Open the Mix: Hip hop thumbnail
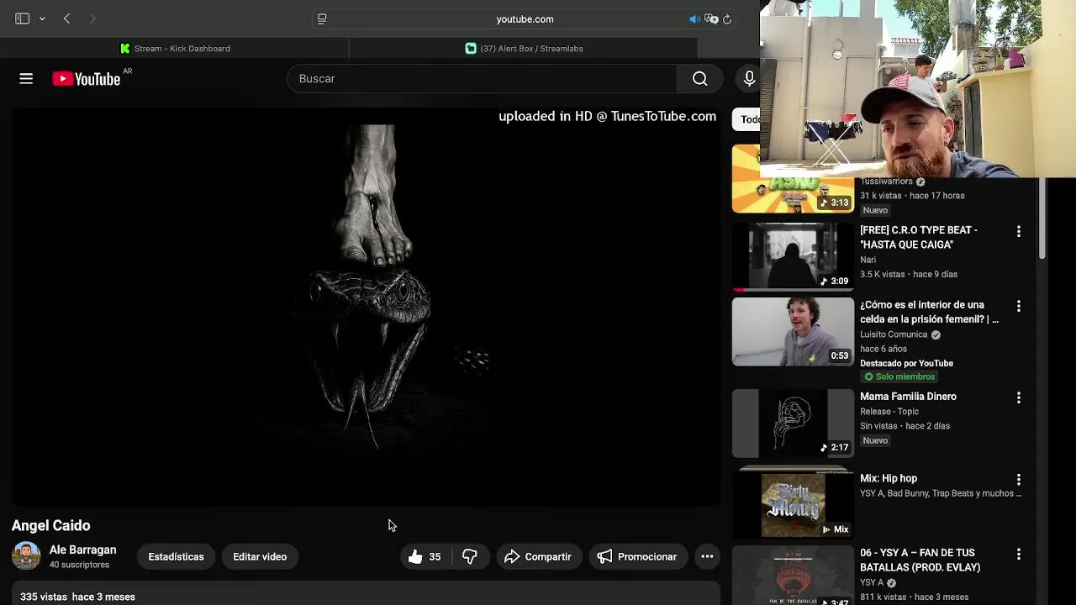The height and width of the screenshot is (605, 1076). click(793, 504)
